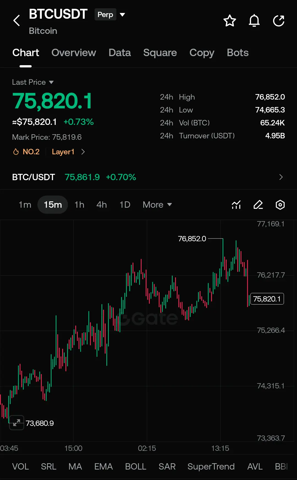Viewport: 297px width, 480px height.
Task: Open Layer1 category chevron
Action: [x=83, y=152]
